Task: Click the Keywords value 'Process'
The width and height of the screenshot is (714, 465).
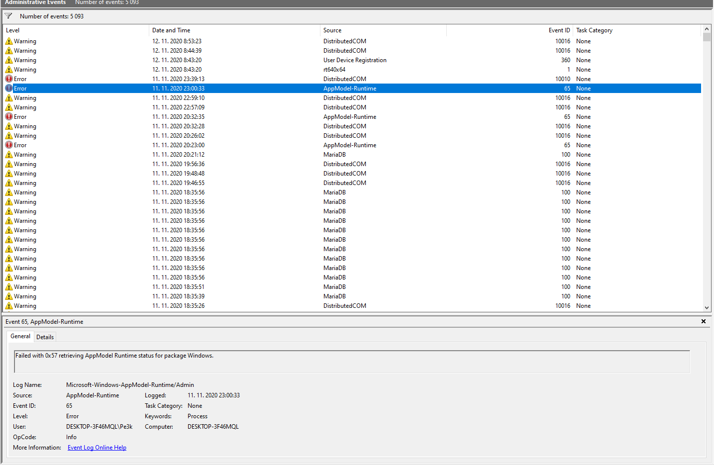Action: [x=198, y=416]
